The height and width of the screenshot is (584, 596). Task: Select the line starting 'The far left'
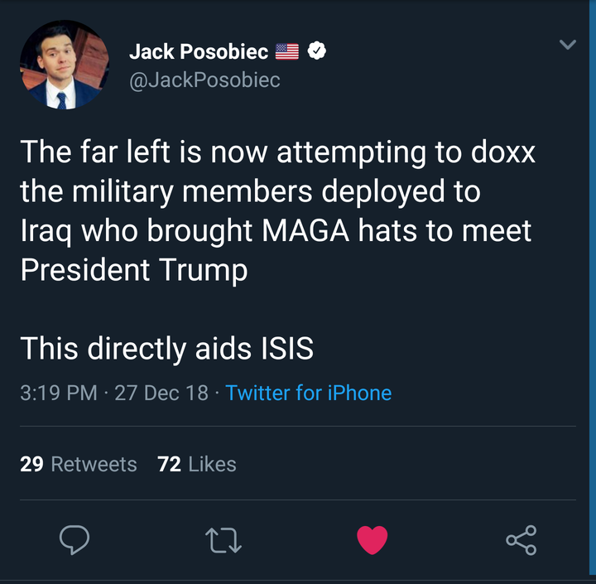click(278, 152)
